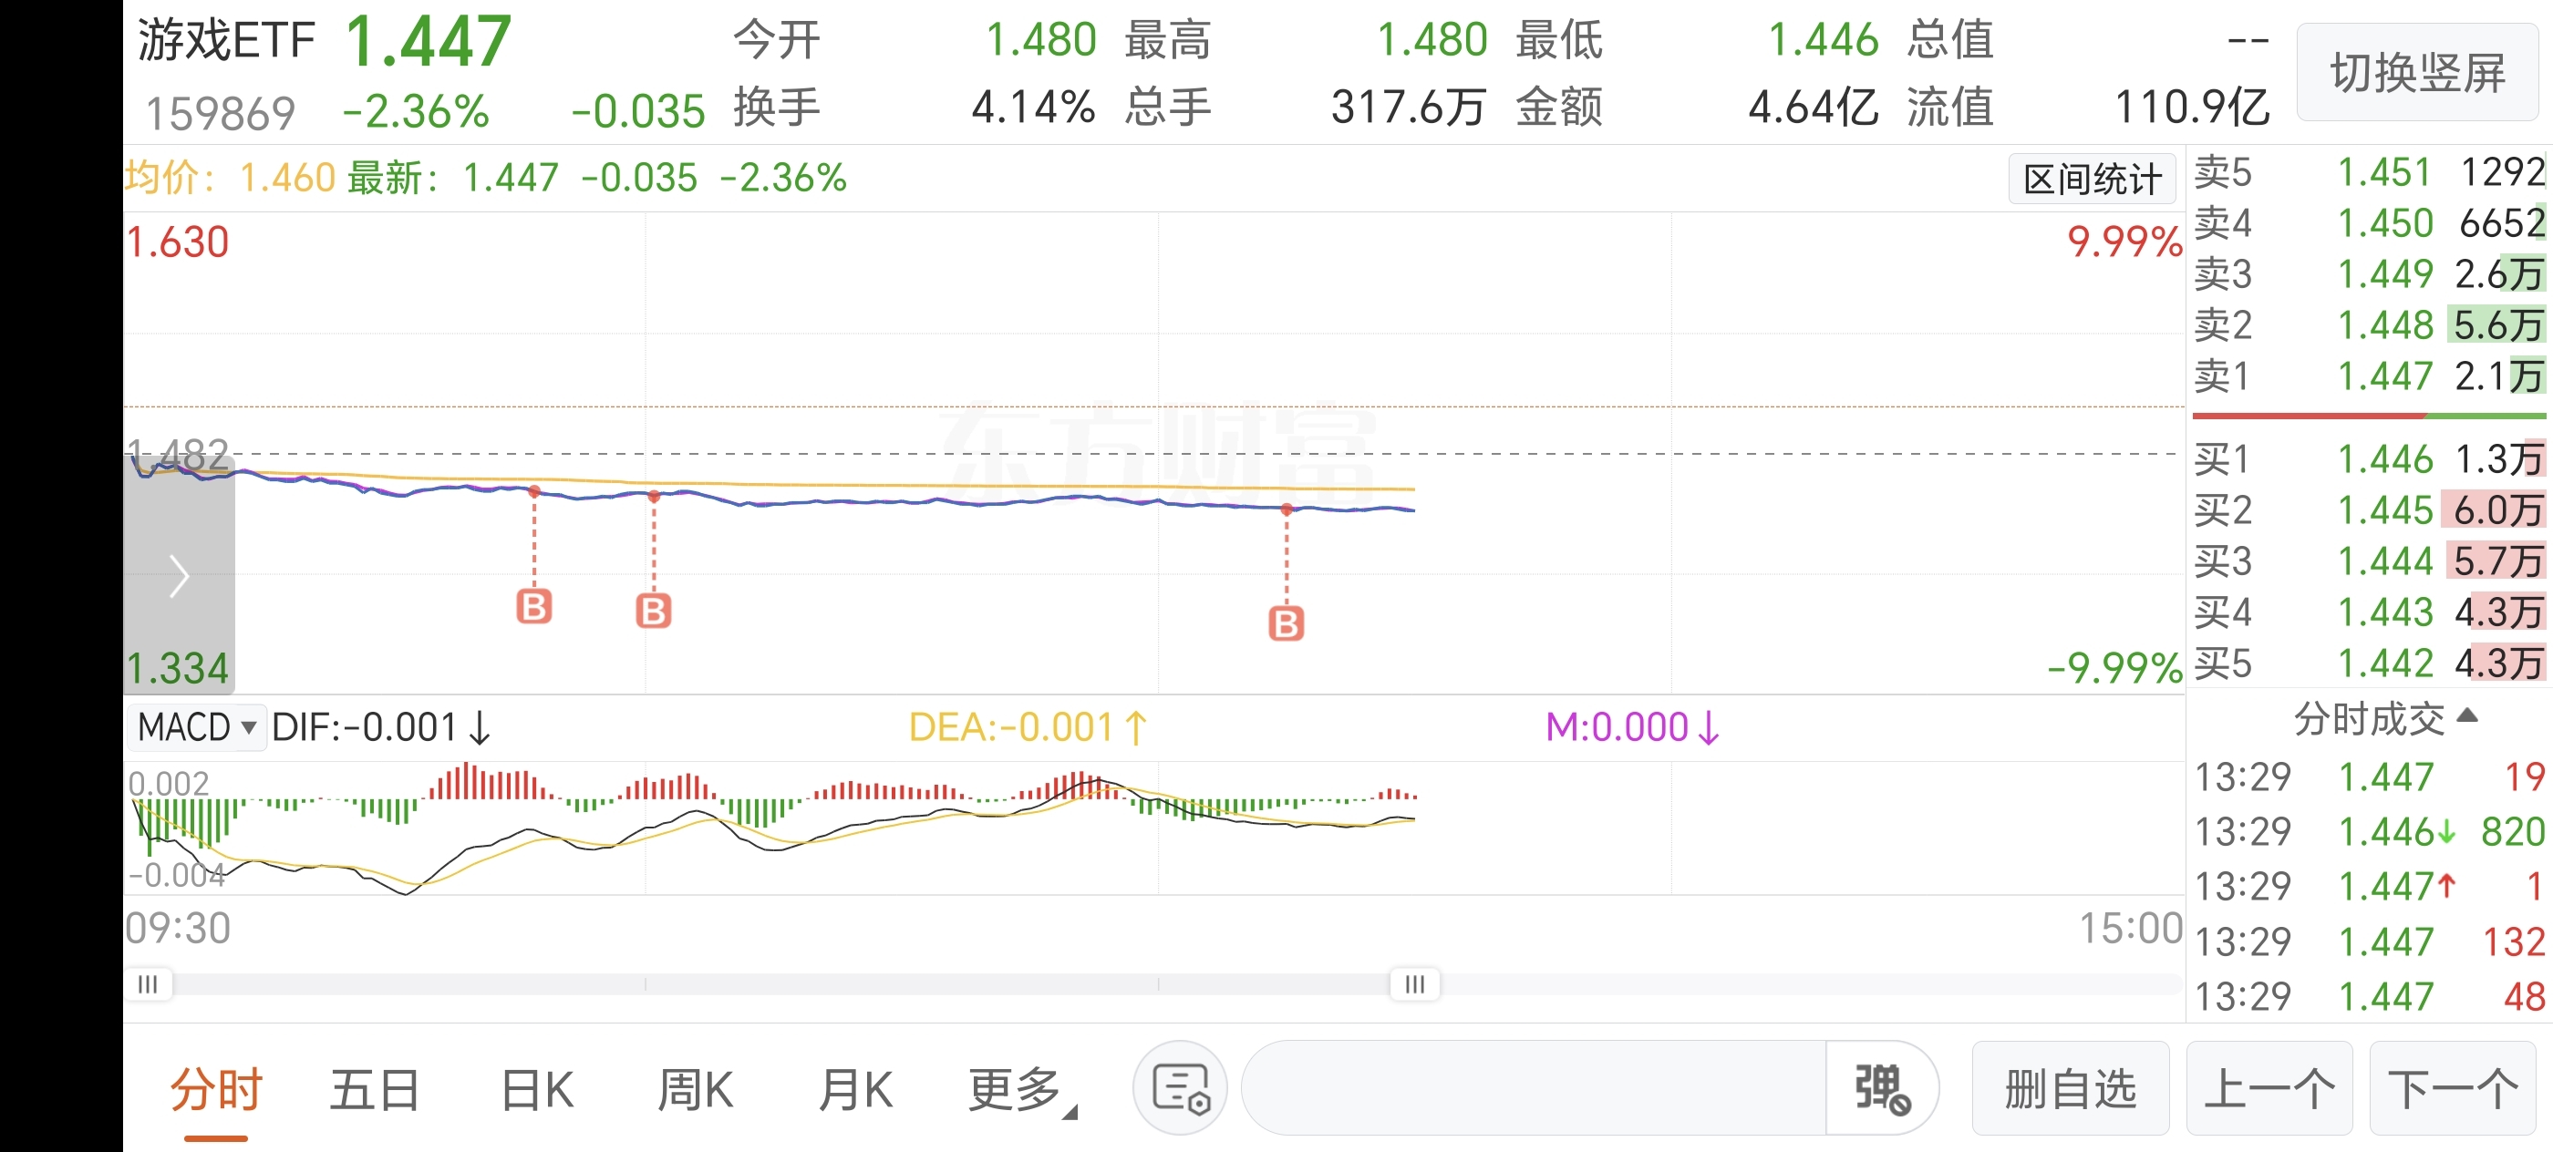This screenshot has height=1152, width=2553.
Task: Toggle the 弹 bullet comments icon
Action: pos(1881,1088)
